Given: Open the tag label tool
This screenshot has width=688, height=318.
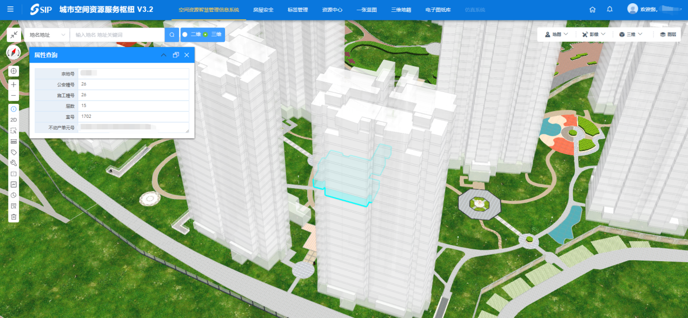Looking at the screenshot, I should [x=14, y=152].
